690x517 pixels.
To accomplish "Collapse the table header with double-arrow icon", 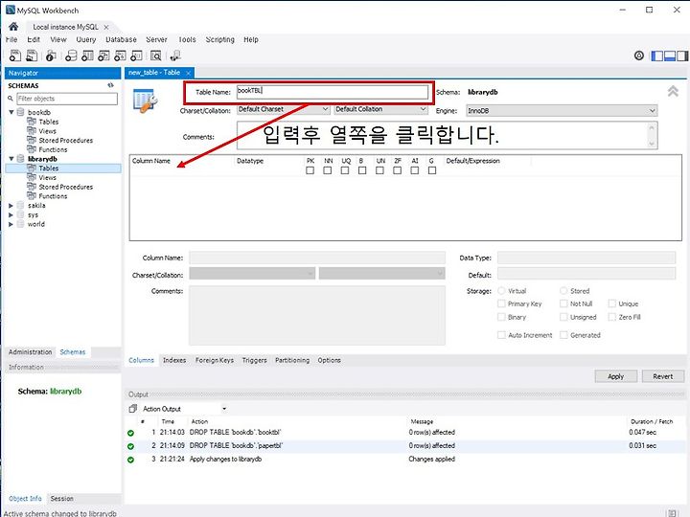I will pyautogui.click(x=673, y=92).
